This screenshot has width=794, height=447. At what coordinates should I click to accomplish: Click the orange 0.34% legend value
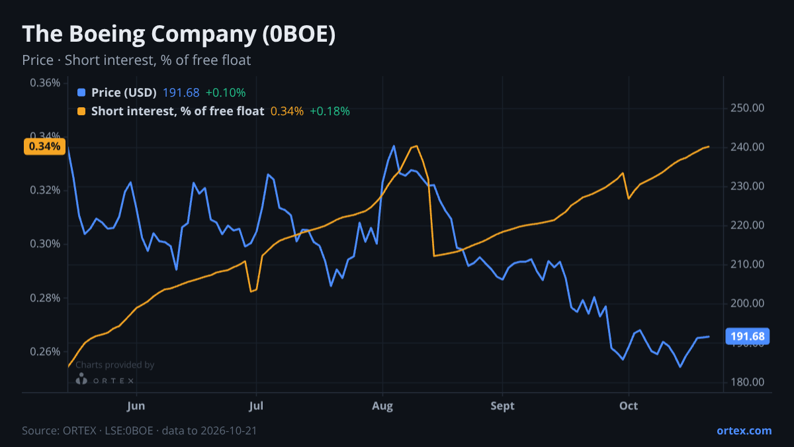tap(287, 111)
